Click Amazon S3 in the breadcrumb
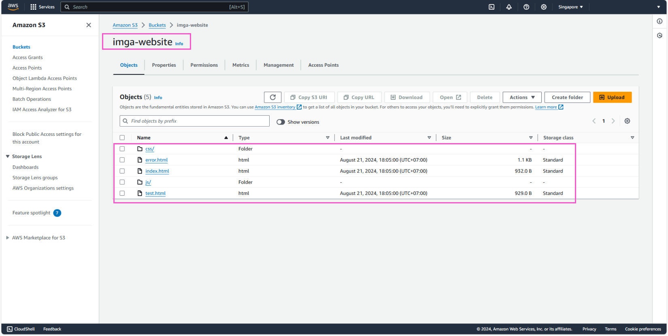 point(125,25)
